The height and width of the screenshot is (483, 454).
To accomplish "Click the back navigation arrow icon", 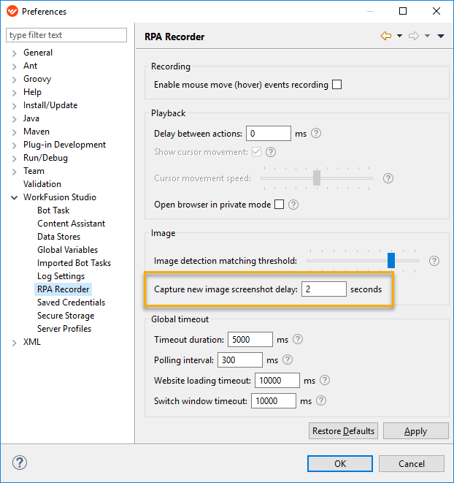I will pos(386,36).
